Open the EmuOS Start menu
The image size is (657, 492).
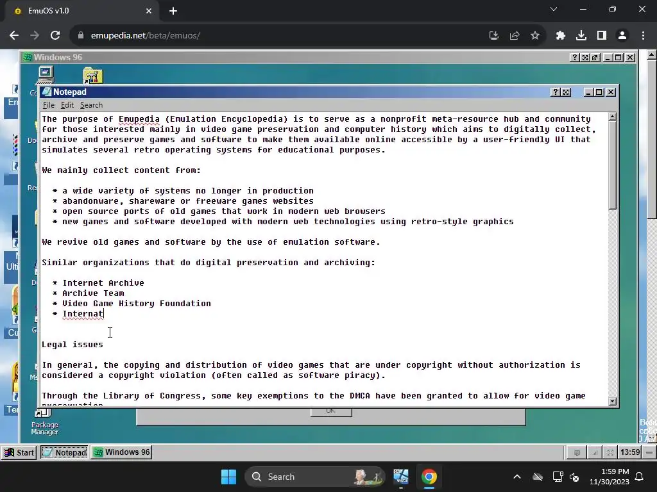coord(19,452)
